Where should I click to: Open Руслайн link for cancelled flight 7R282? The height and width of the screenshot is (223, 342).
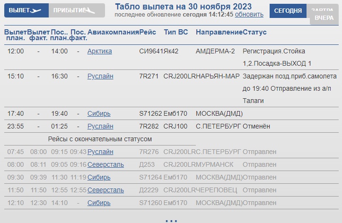(100, 126)
